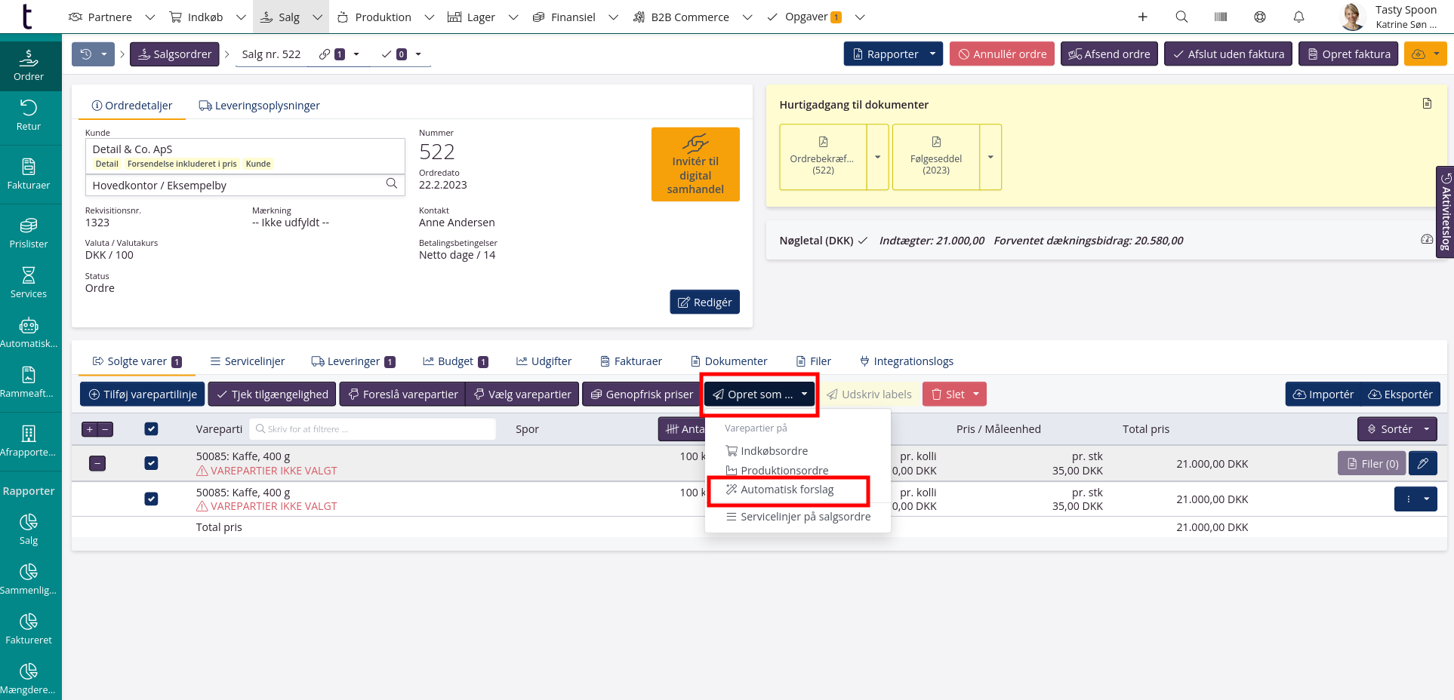Screen dimensions: 1454x700
Task: Select Automatisk forslag from the menu
Action: (787, 490)
